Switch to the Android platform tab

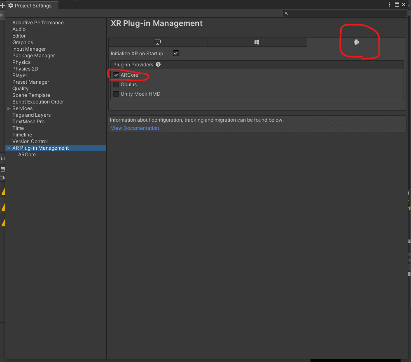click(356, 42)
